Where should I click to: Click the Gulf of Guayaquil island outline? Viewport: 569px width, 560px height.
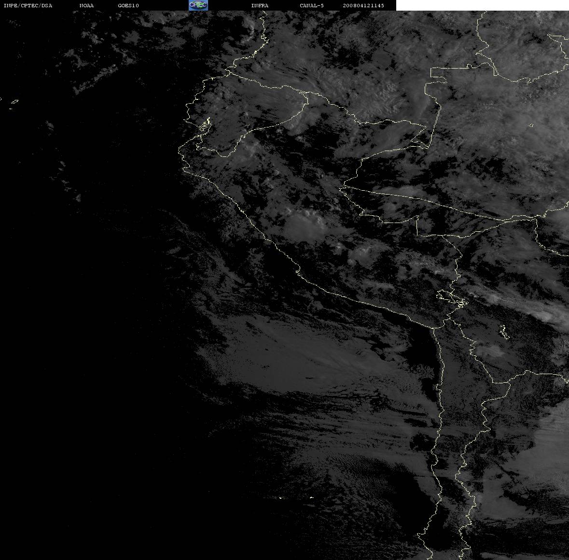[x=206, y=125]
